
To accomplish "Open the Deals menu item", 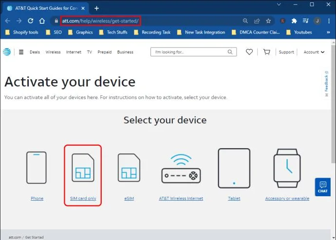I will 35,52.
